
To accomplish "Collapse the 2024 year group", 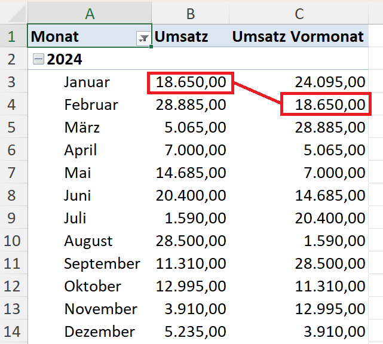I will 38,59.
